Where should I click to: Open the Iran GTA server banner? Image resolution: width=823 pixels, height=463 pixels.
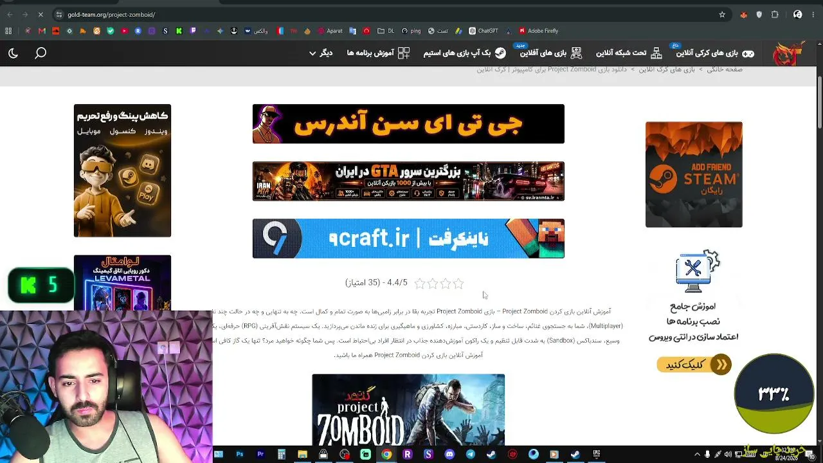pyautogui.click(x=408, y=181)
